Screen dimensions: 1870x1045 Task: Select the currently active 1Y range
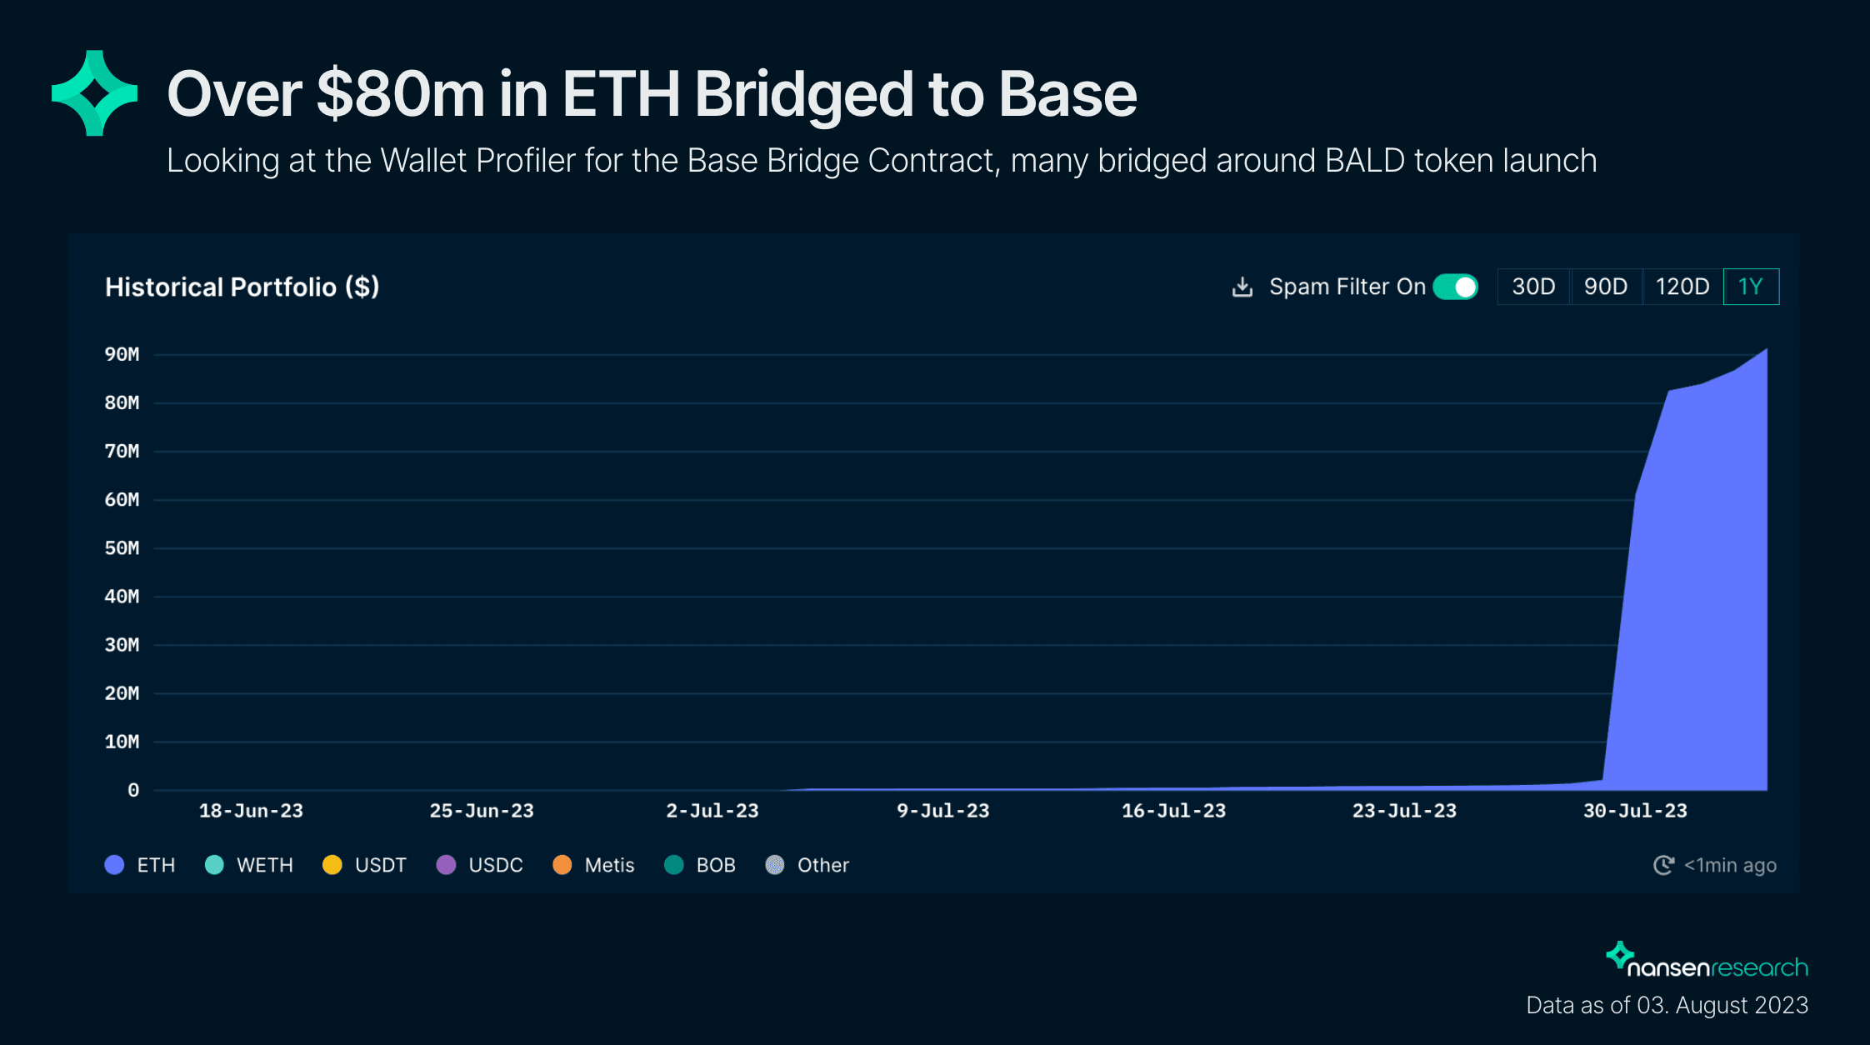(1750, 286)
